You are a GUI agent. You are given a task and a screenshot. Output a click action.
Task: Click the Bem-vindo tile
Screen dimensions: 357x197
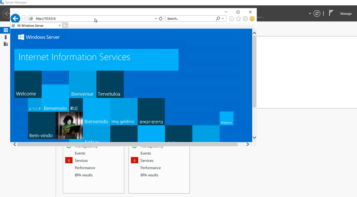pos(42,125)
